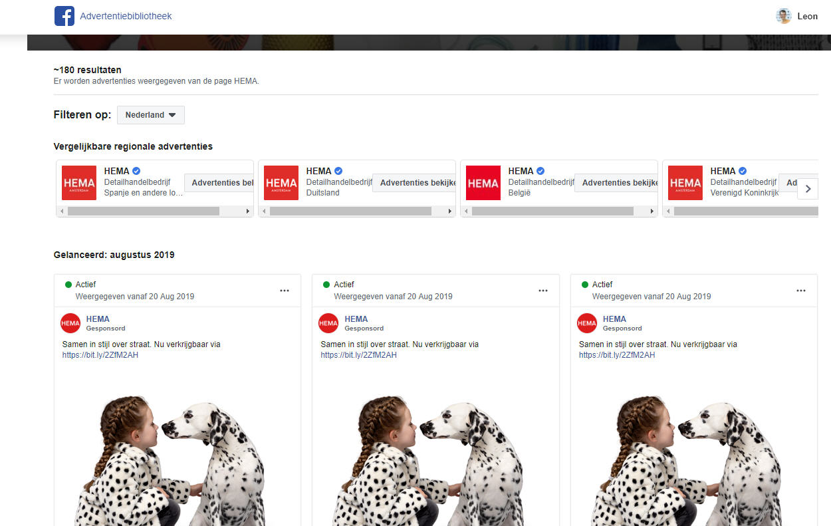Open Leon's profile avatar

coord(784,16)
